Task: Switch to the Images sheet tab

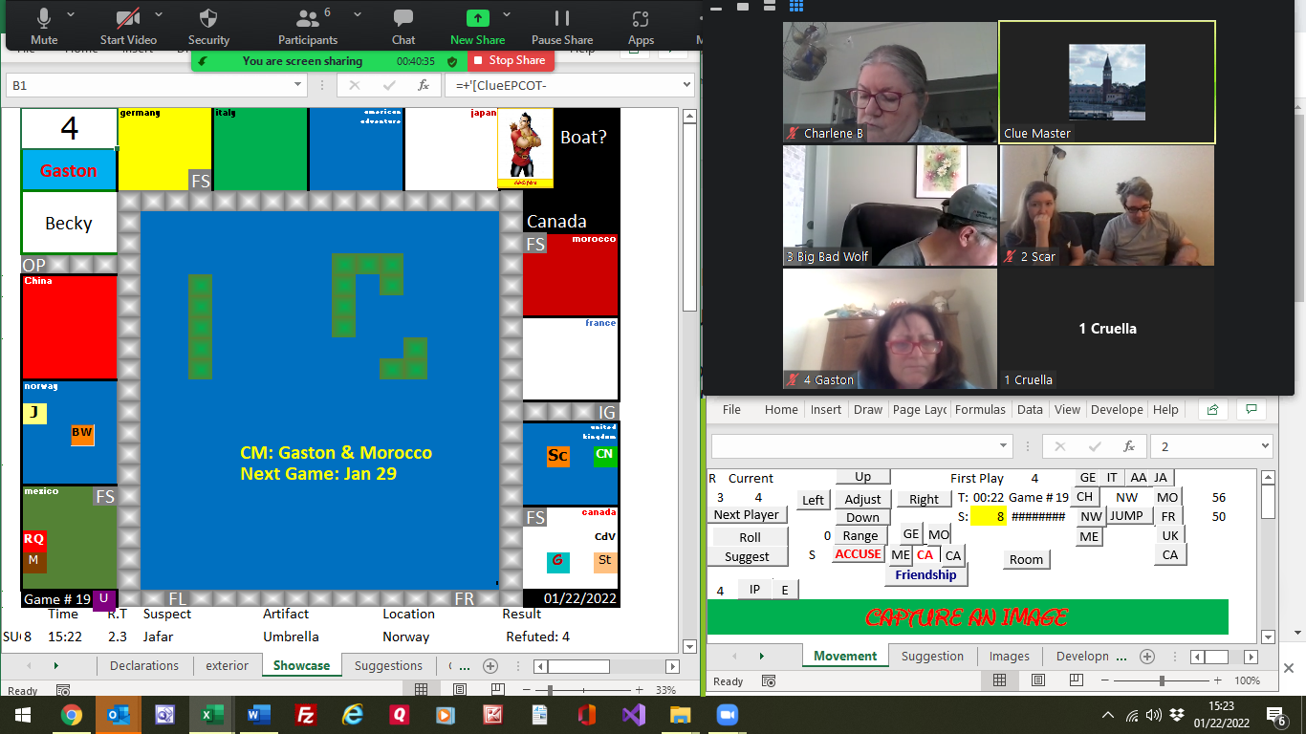Action: click(x=1010, y=657)
